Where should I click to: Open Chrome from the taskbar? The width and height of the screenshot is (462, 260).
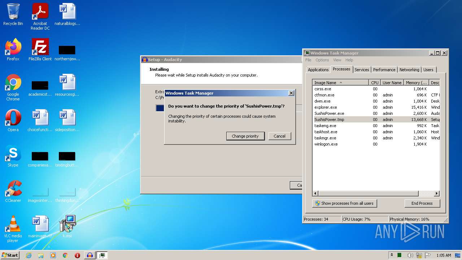click(65, 255)
